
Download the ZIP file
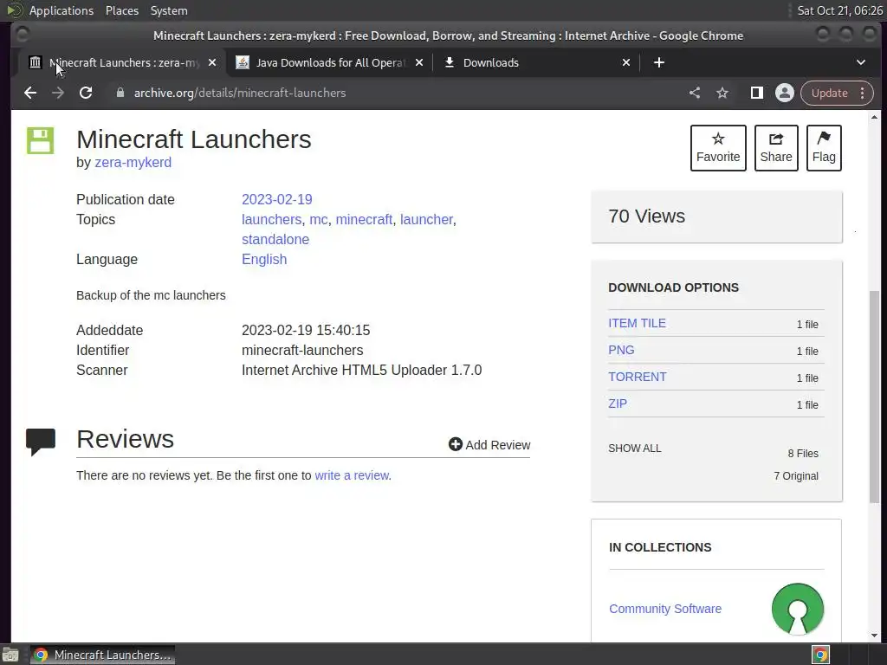click(x=618, y=404)
